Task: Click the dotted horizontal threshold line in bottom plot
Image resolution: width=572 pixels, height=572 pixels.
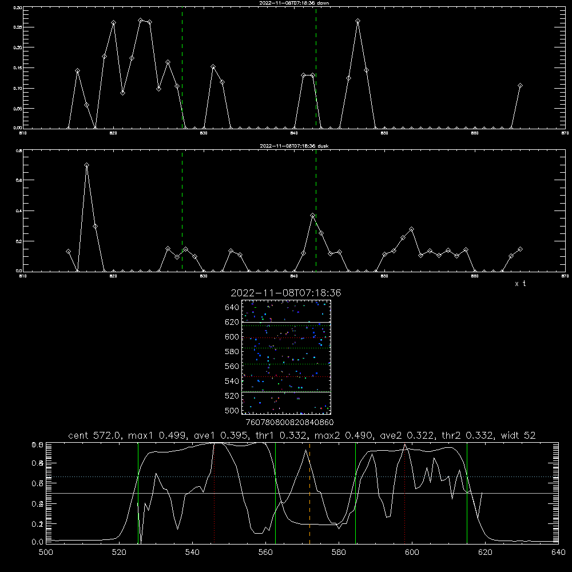Action: tap(302, 477)
